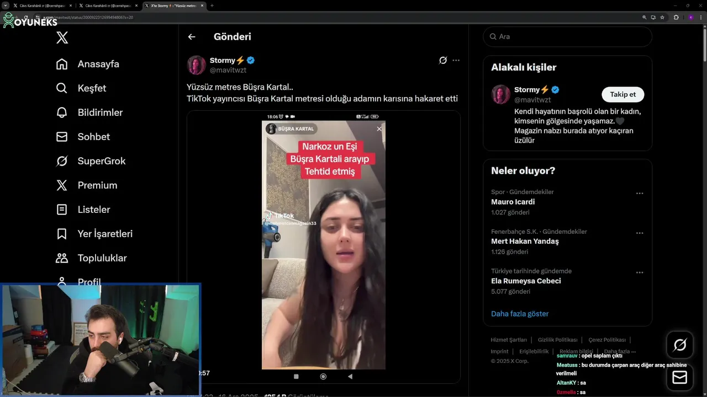Open the Hizmet Şartları footer link
Image resolution: width=707 pixels, height=397 pixels.
(509, 340)
